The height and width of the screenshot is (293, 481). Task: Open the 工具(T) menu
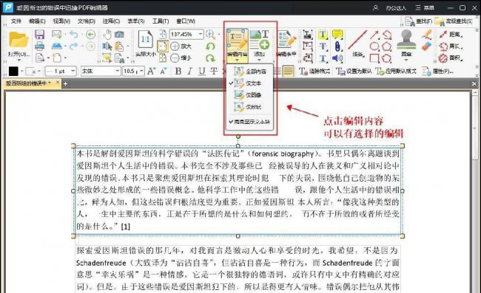[161, 21]
